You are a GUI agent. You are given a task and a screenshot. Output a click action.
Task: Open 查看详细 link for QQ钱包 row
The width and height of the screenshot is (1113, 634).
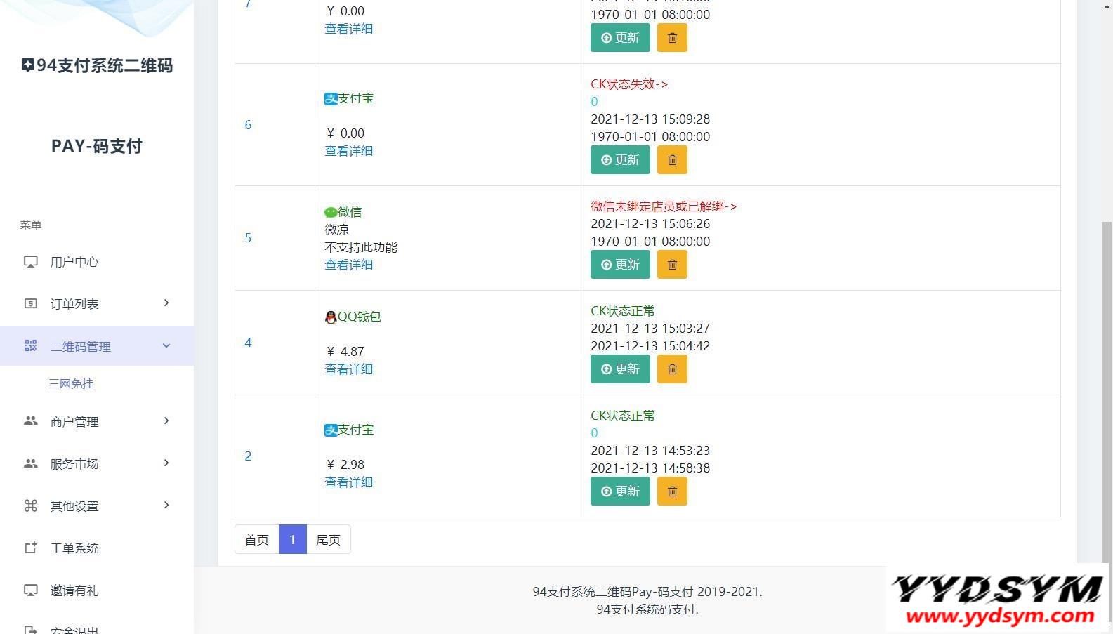(x=348, y=369)
